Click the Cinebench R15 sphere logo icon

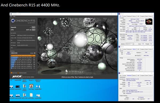(13, 20)
